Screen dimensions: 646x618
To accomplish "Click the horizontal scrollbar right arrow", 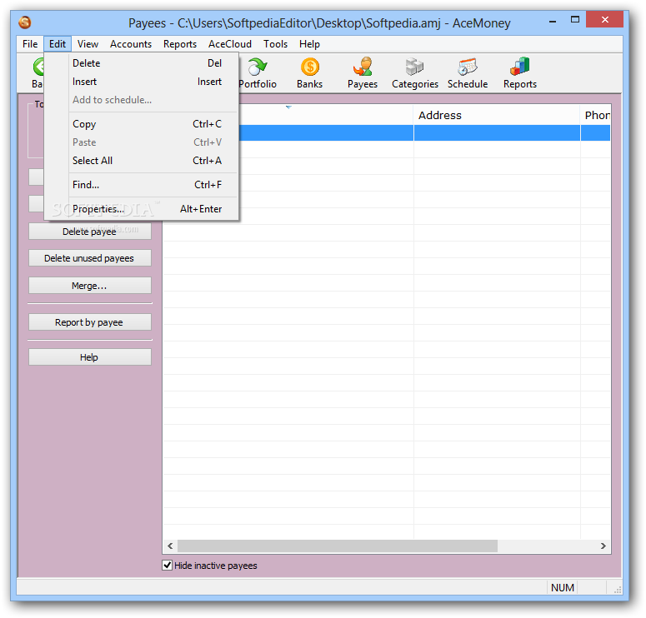I will (x=603, y=546).
